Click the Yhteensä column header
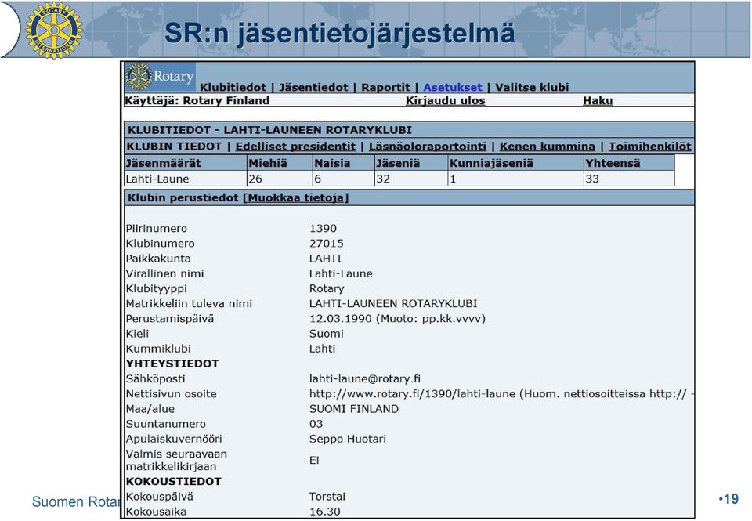 click(x=629, y=163)
